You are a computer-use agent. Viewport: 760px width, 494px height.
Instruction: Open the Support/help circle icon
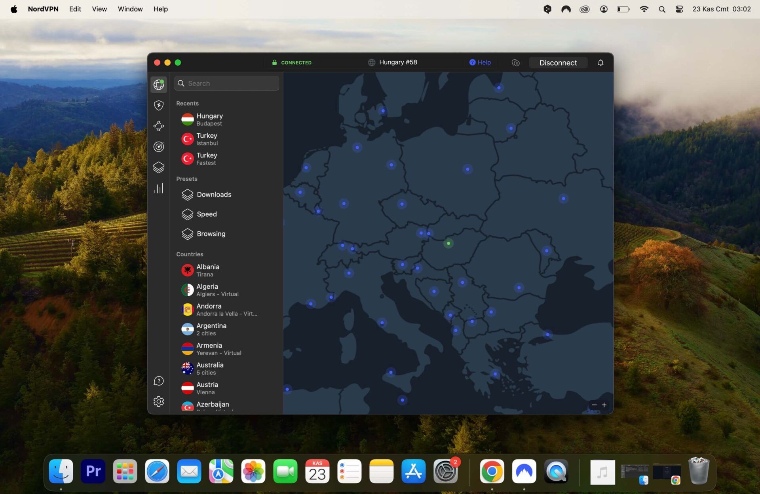pyautogui.click(x=158, y=380)
